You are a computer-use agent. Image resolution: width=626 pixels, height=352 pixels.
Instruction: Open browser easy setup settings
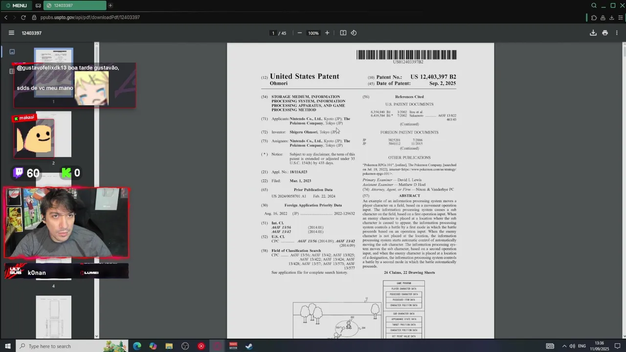click(x=621, y=18)
